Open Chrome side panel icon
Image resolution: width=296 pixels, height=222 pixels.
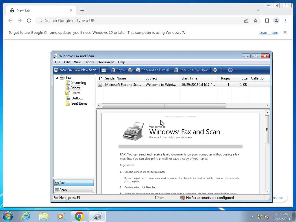tap(267, 21)
